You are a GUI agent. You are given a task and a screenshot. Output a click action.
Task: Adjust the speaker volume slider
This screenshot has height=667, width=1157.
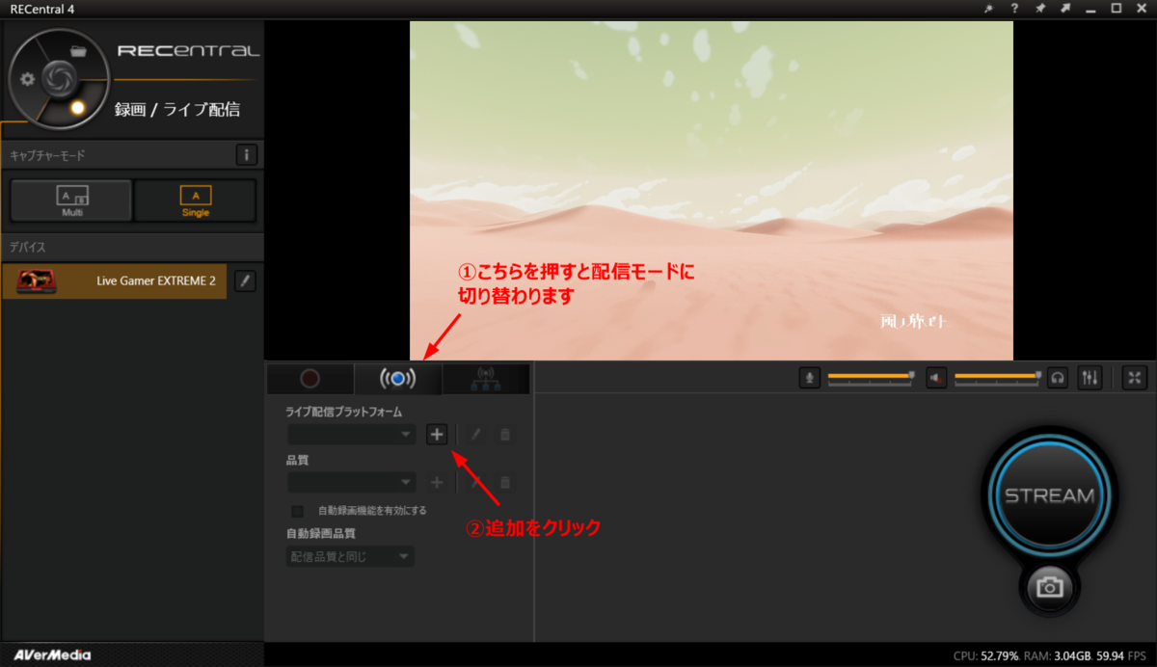click(x=998, y=378)
